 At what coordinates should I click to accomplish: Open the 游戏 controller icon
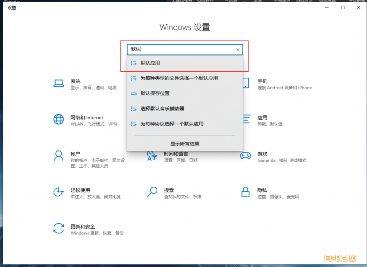pos(246,156)
